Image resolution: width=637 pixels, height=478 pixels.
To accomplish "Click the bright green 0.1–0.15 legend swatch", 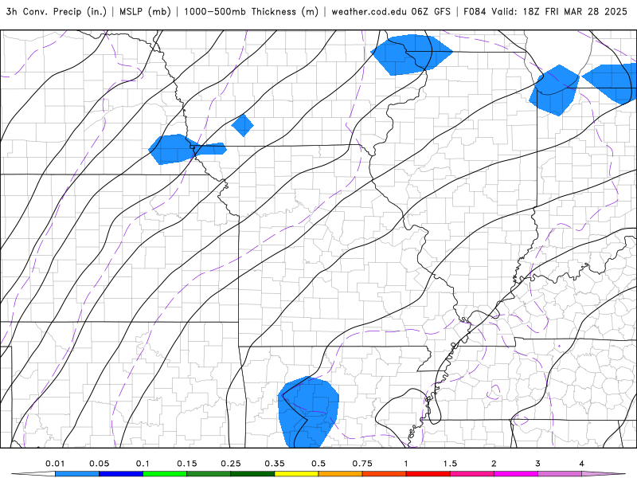I will 165,474.
